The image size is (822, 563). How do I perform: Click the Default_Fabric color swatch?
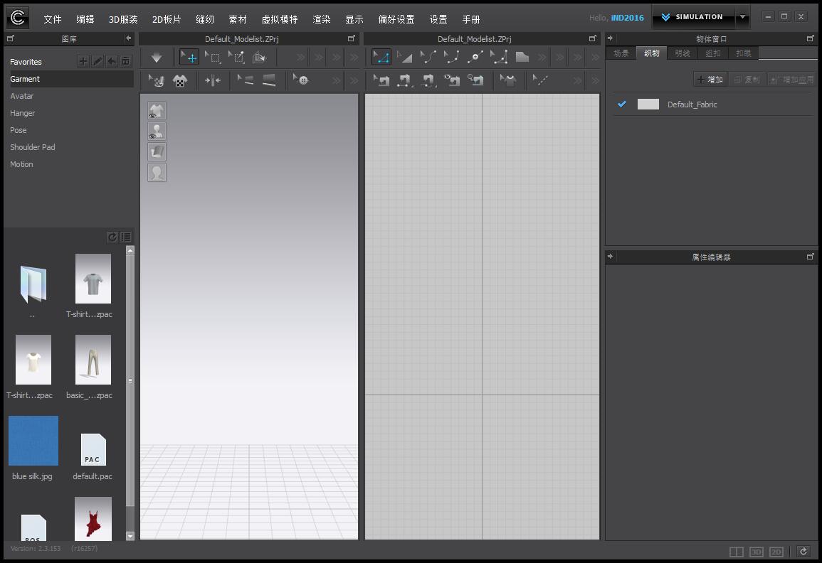click(x=648, y=104)
